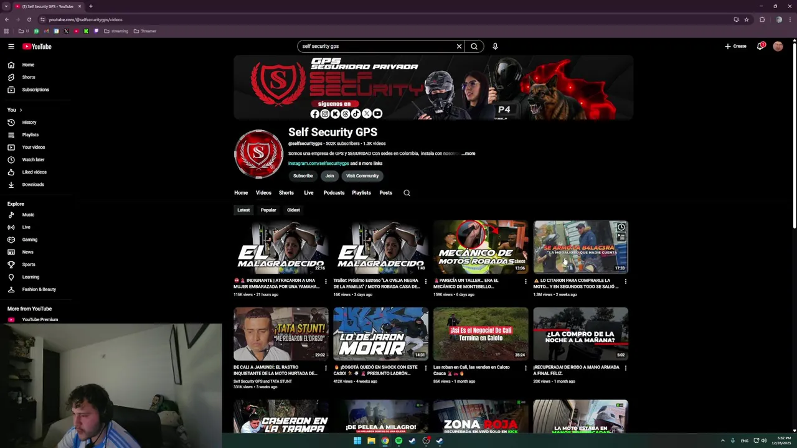Switch to the channel Playlists tab
This screenshot has height=448, width=797.
[x=361, y=193]
